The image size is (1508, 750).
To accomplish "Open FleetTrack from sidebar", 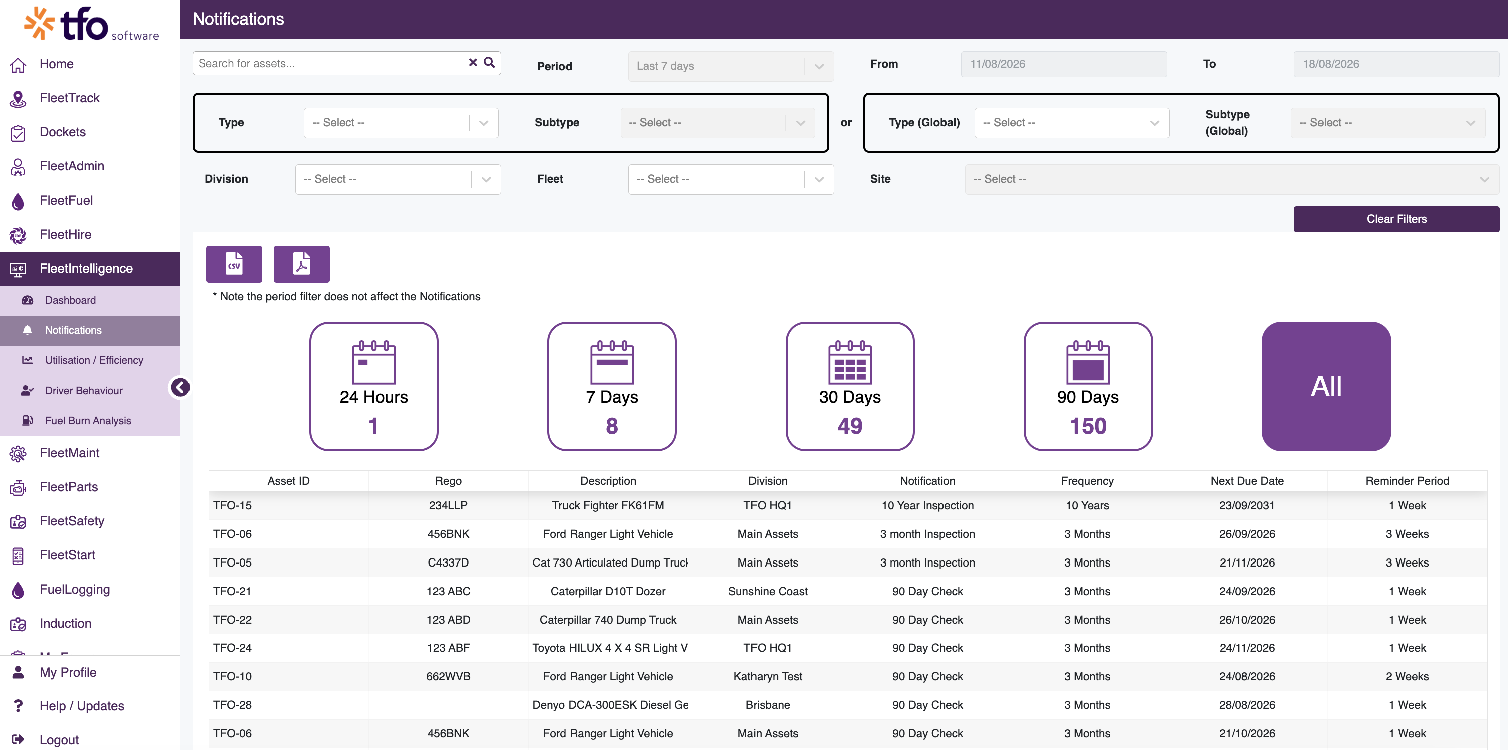I will click(70, 98).
